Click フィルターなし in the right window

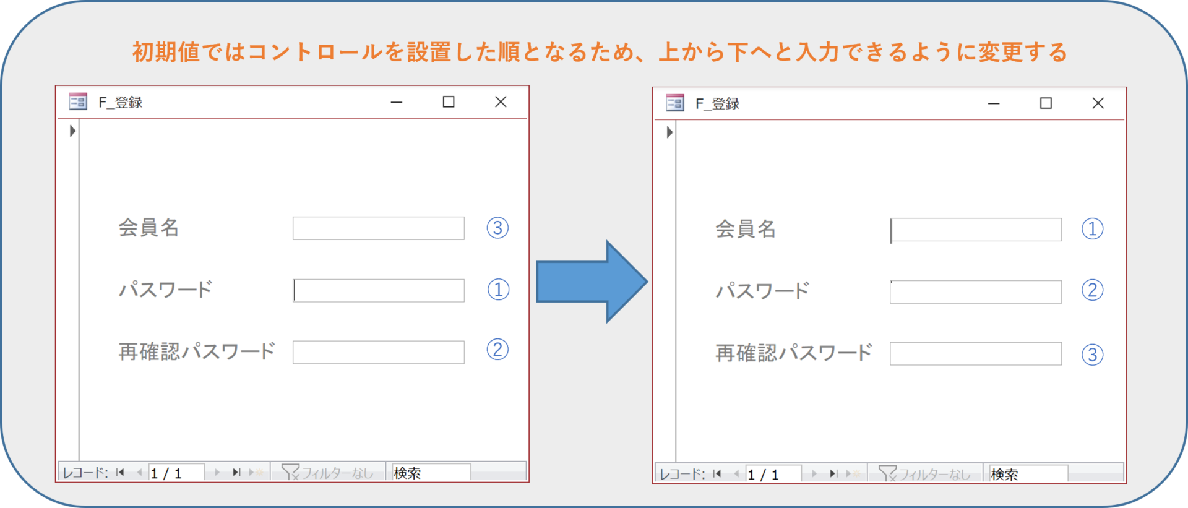tap(925, 474)
